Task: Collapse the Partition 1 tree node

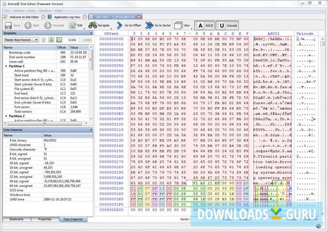Action: [x=5, y=66]
